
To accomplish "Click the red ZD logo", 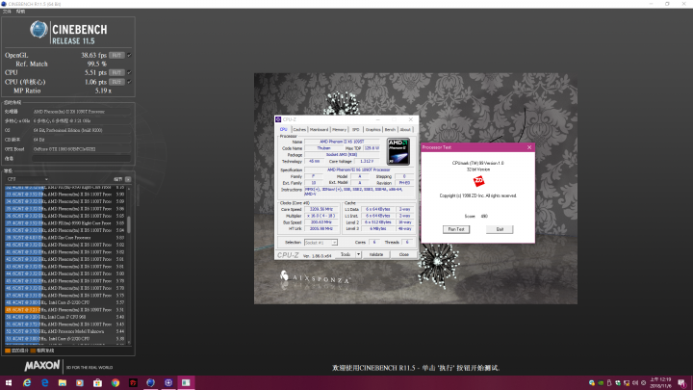I will click(x=478, y=181).
